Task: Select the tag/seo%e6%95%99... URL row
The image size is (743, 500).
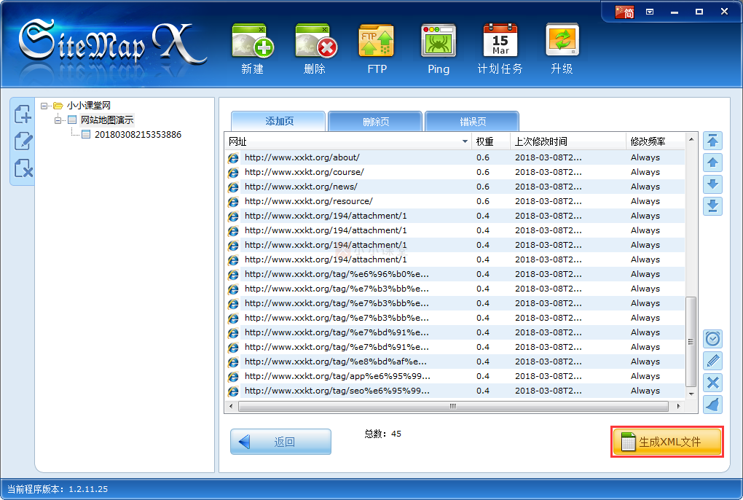Action: [x=455, y=391]
